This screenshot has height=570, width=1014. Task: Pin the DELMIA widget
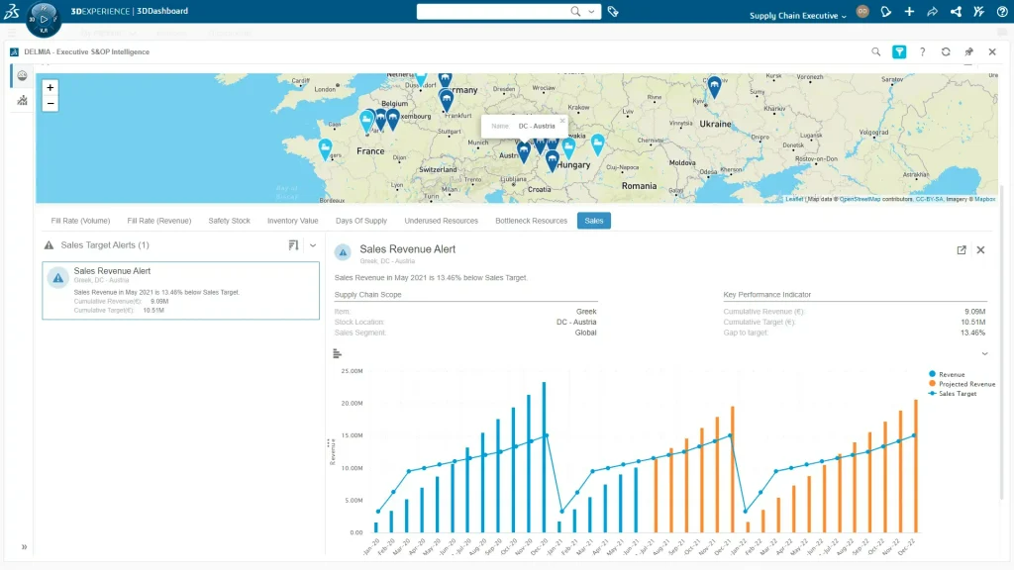coord(969,51)
